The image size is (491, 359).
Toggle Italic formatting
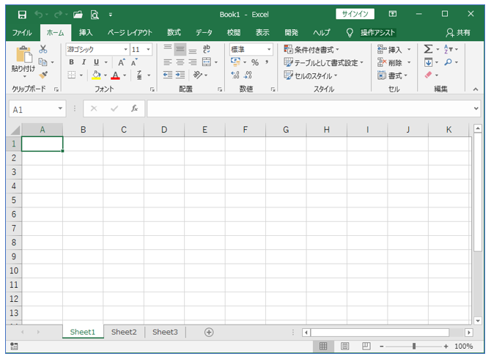click(x=84, y=62)
